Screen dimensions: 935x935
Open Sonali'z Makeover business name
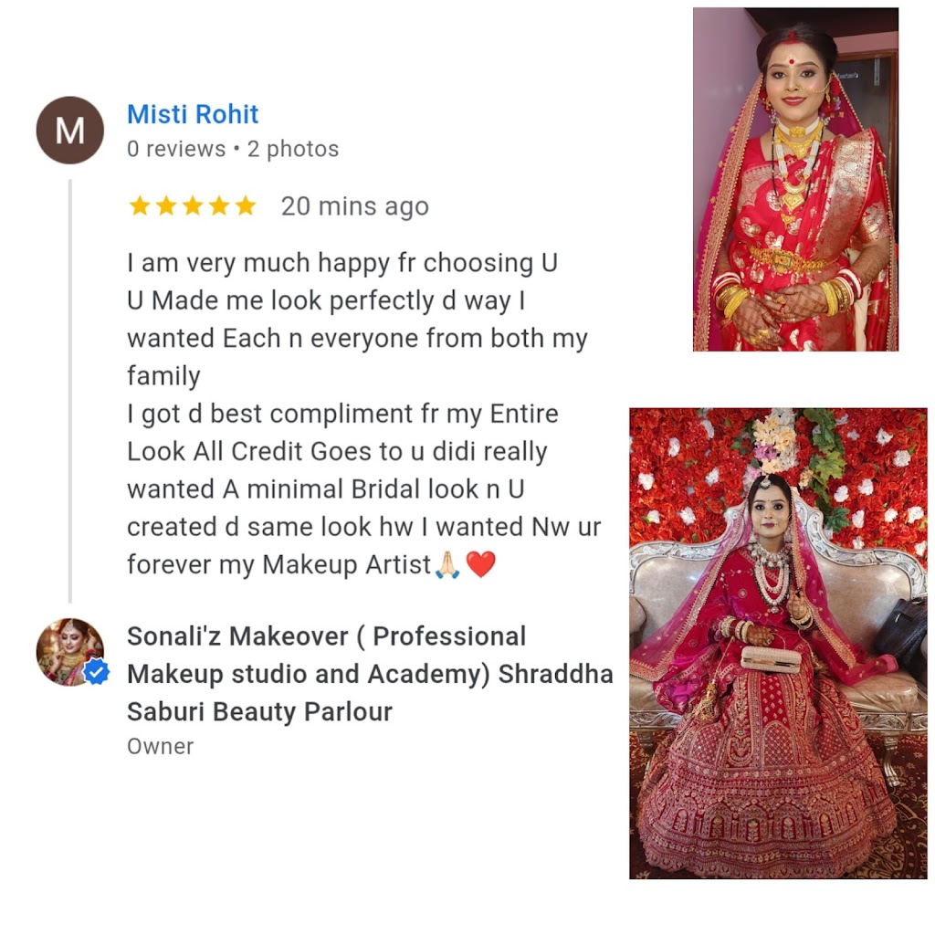tap(370, 674)
